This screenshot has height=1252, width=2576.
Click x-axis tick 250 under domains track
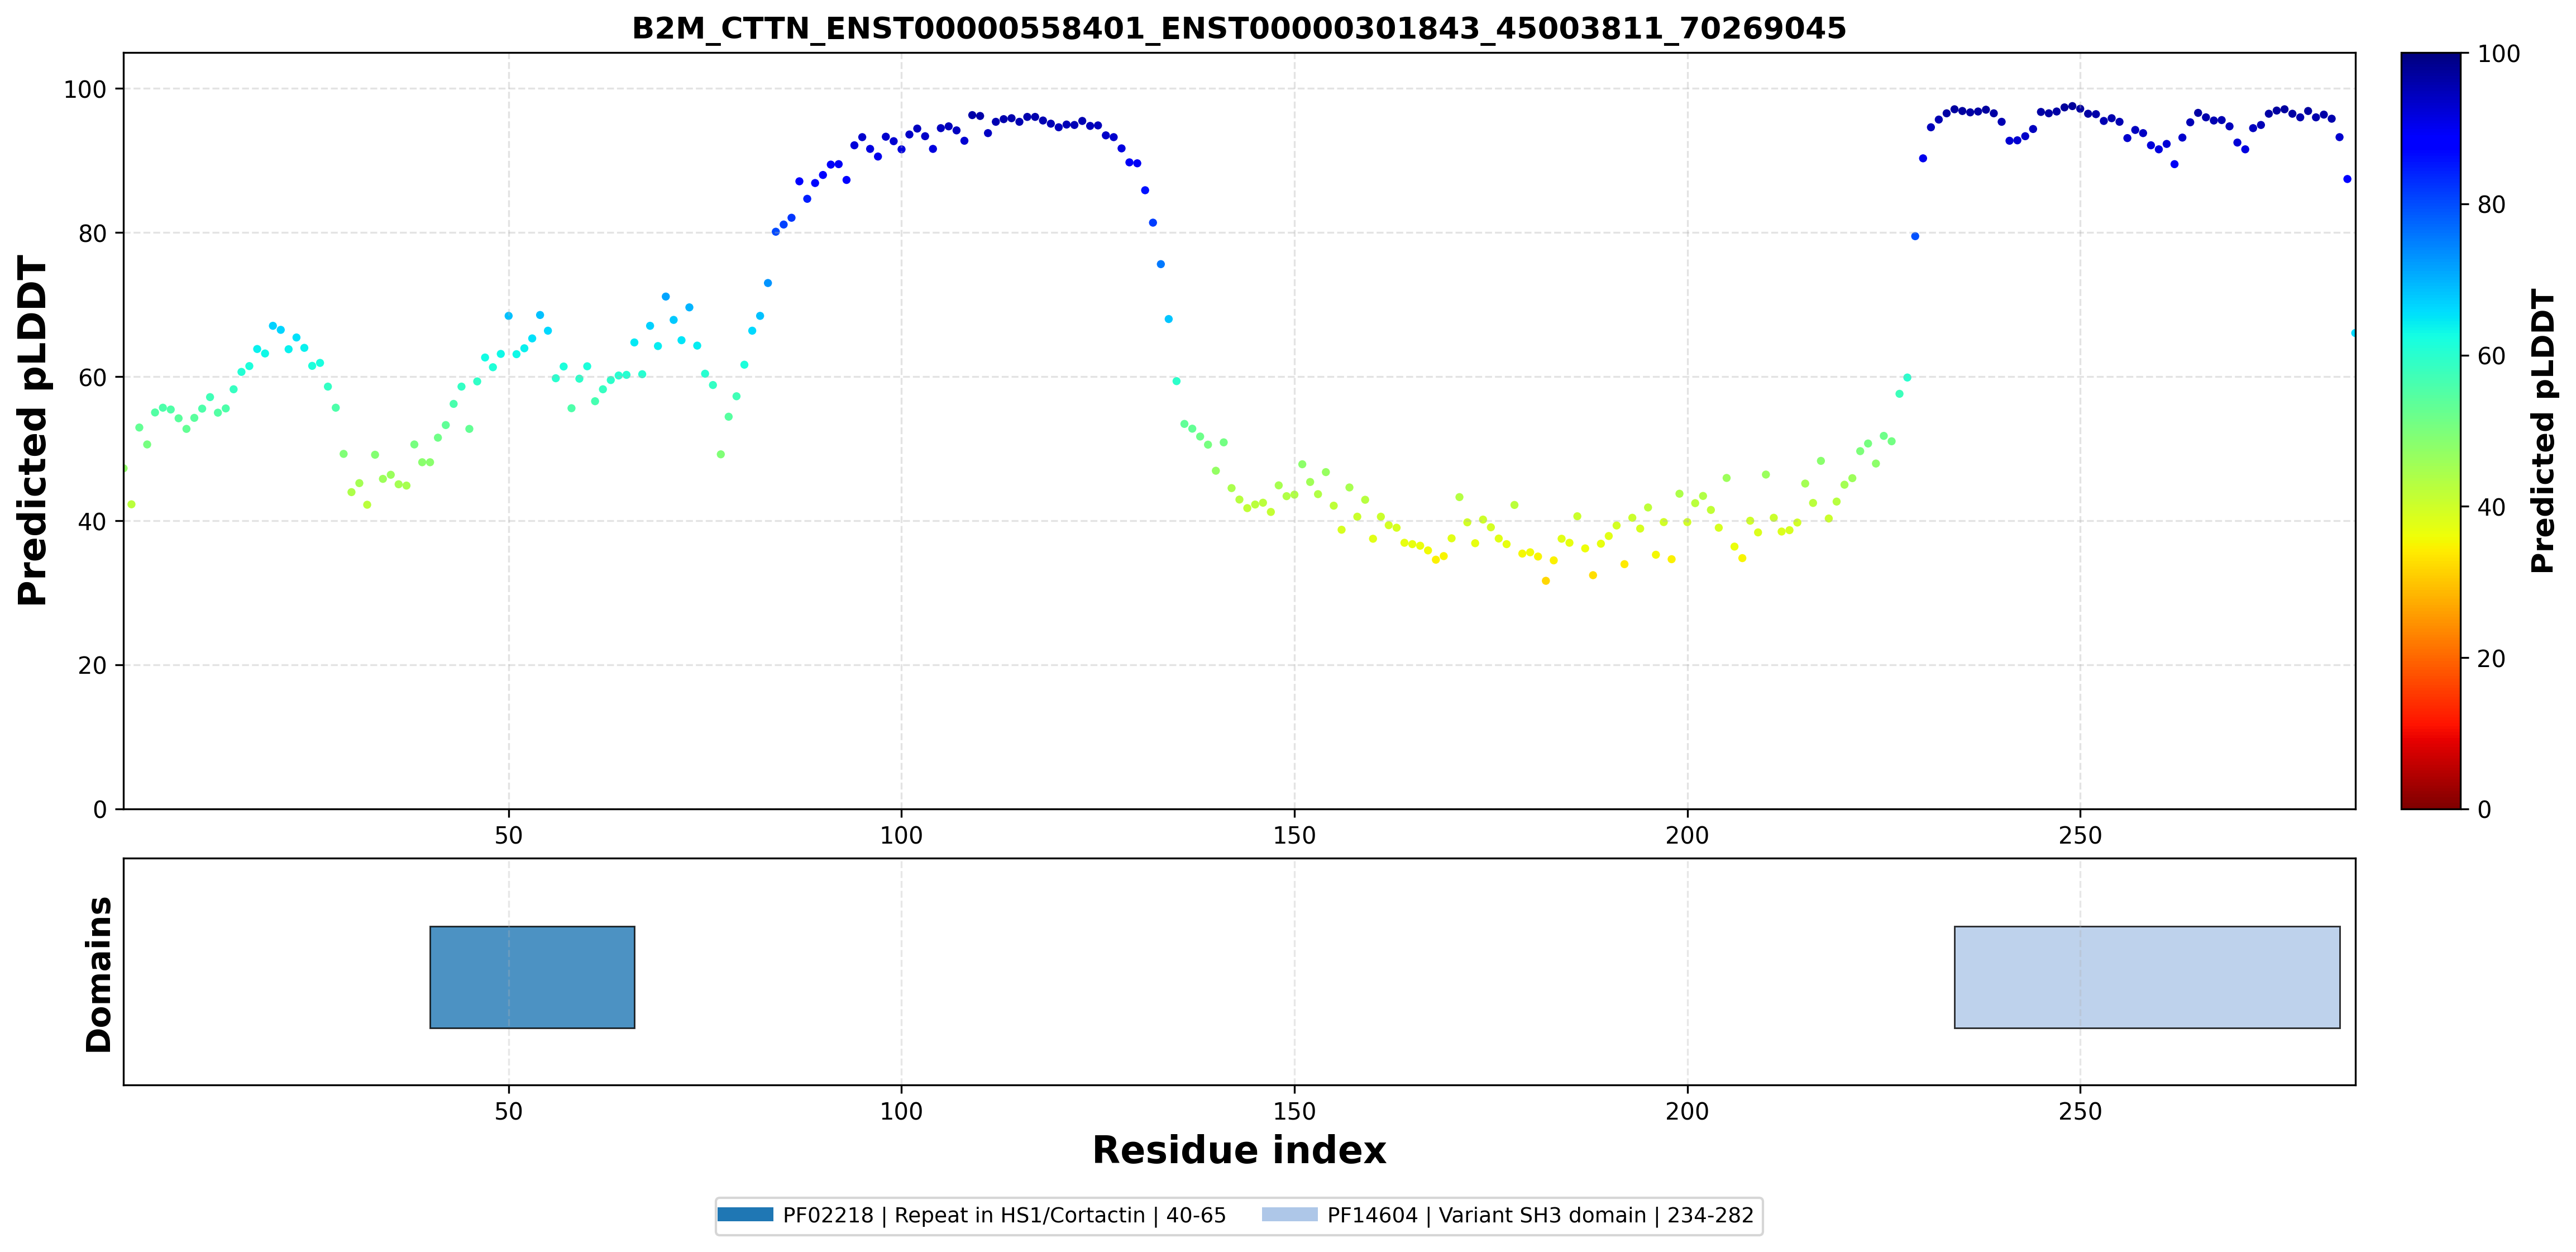click(x=2080, y=1111)
